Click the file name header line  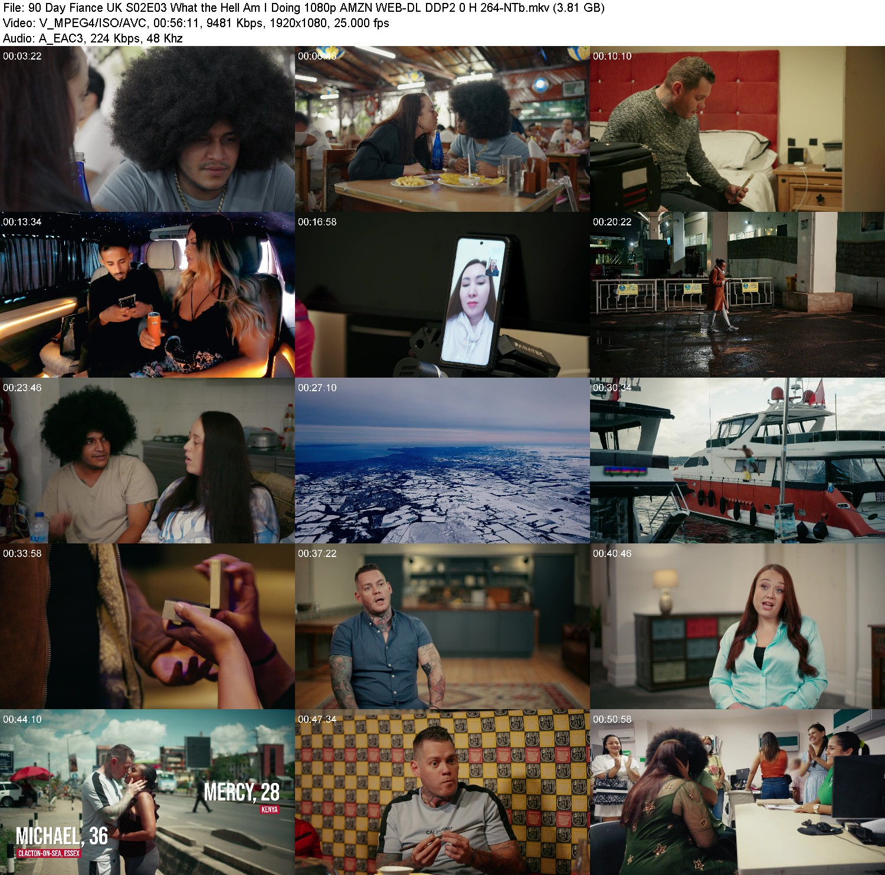point(303,8)
